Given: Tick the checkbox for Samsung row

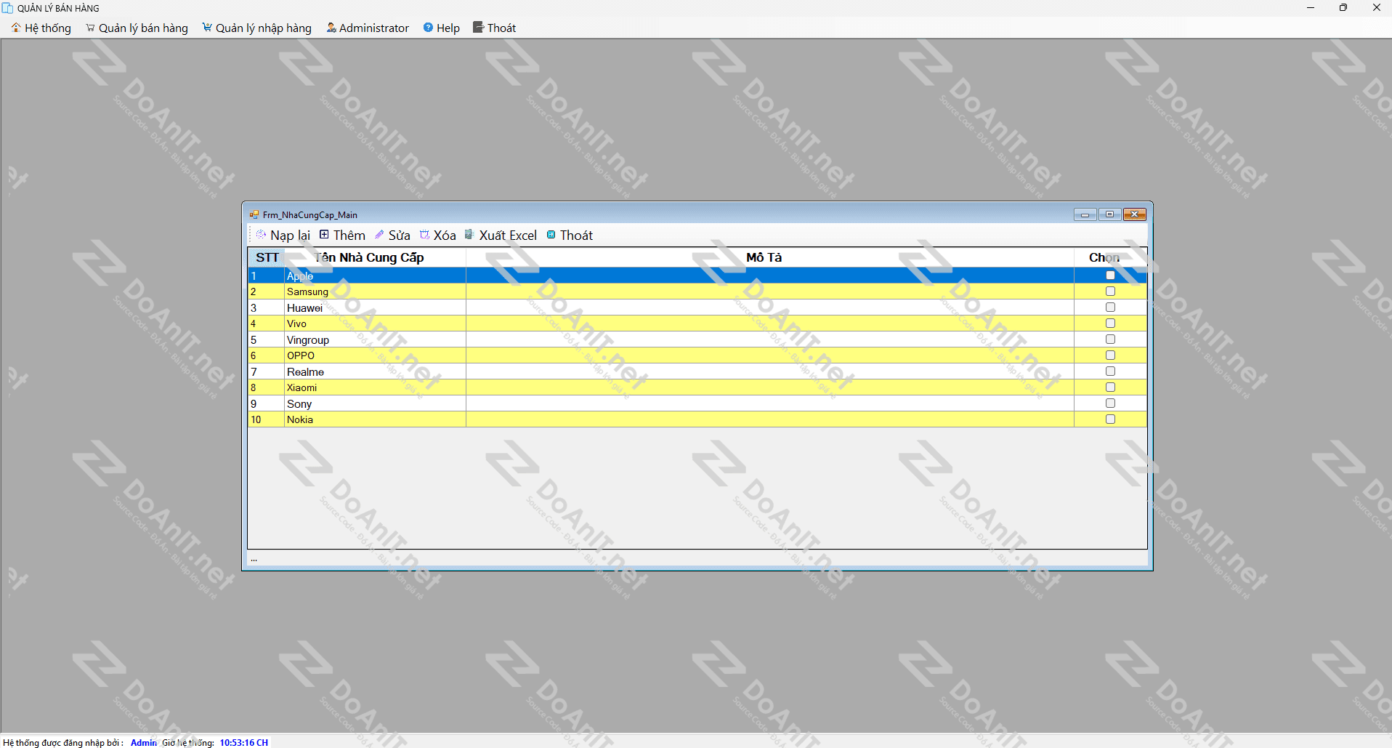Looking at the screenshot, I should coord(1110,291).
